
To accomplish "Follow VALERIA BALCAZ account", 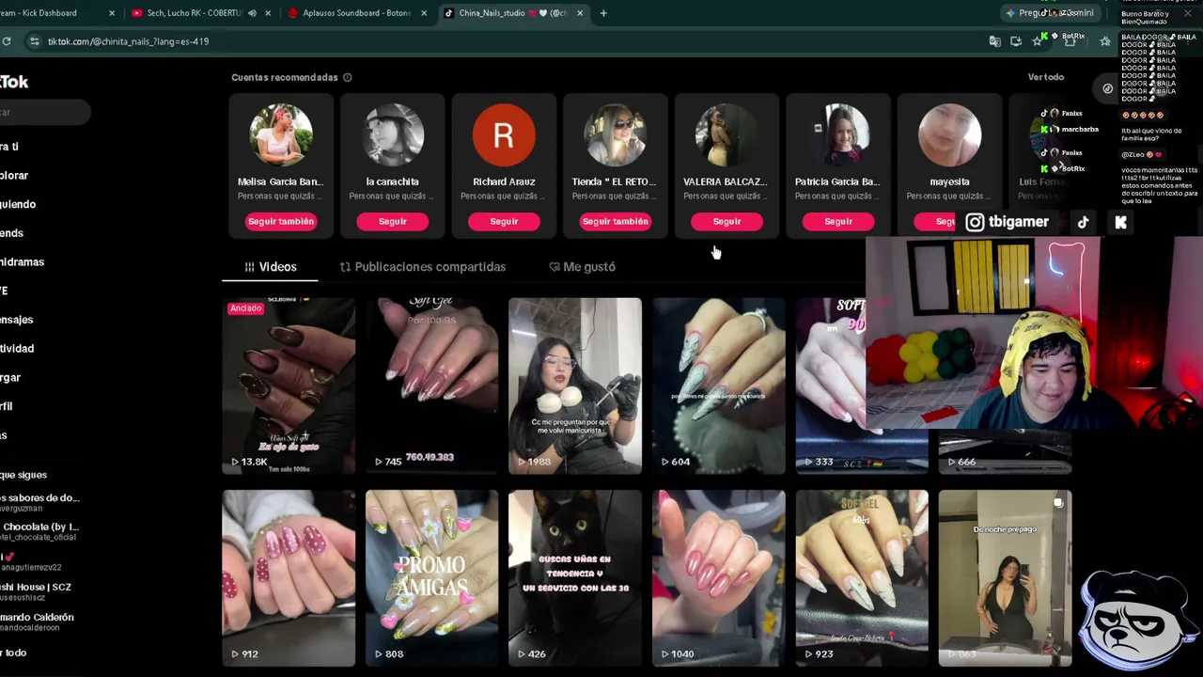I will [726, 221].
